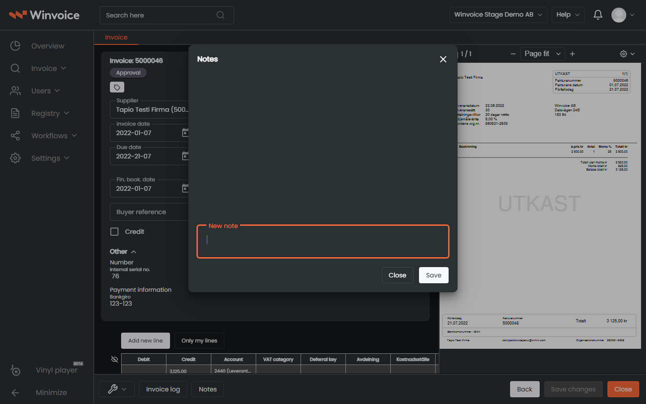Click the notifications bell icon
The height and width of the screenshot is (404, 646).
[598, 15]
